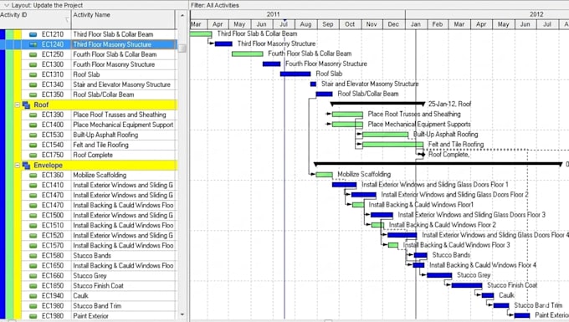Click the Roof WBS band icon

[26, 105]
